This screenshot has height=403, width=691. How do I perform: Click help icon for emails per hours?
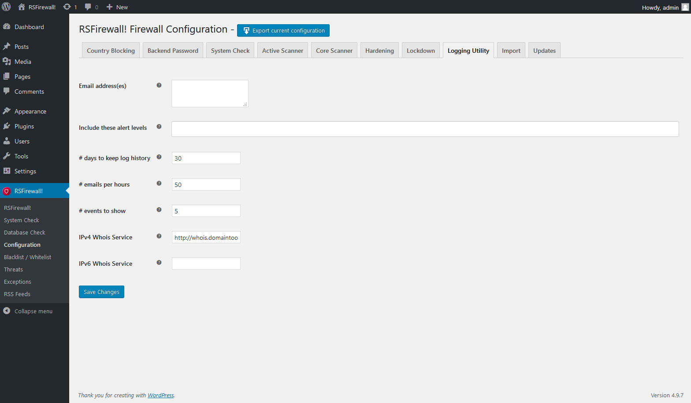159,183
